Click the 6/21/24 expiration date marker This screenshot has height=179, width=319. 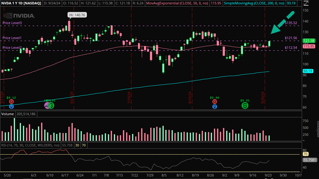[72, 98]
